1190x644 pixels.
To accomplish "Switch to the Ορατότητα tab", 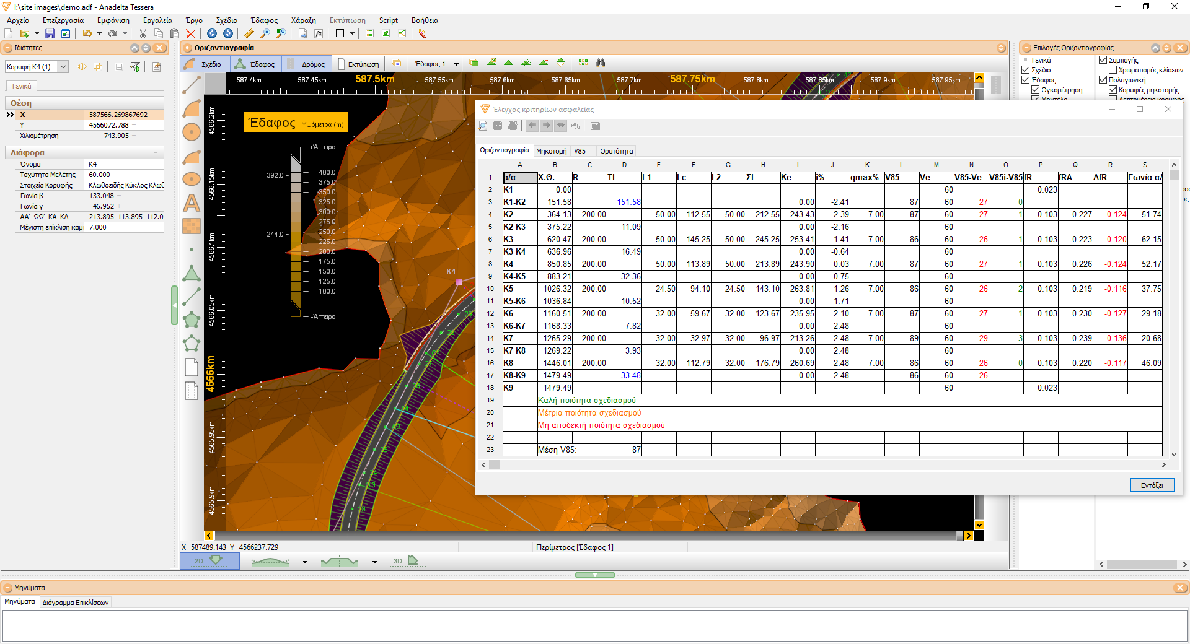I will coord(616,151).
